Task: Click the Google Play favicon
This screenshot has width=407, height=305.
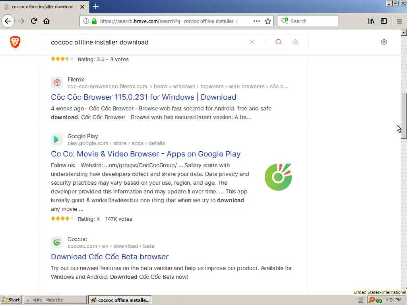Action: [57, 139]
